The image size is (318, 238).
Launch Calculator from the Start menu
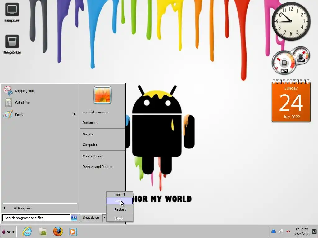40,103
